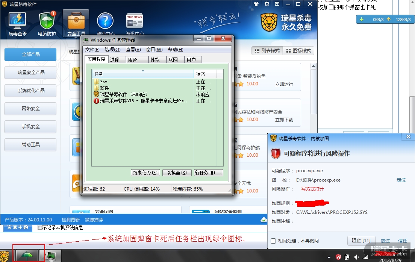415x262 pixels.
Task: Open the settings gear in Rising title bar
Action: tap(267, 4)
